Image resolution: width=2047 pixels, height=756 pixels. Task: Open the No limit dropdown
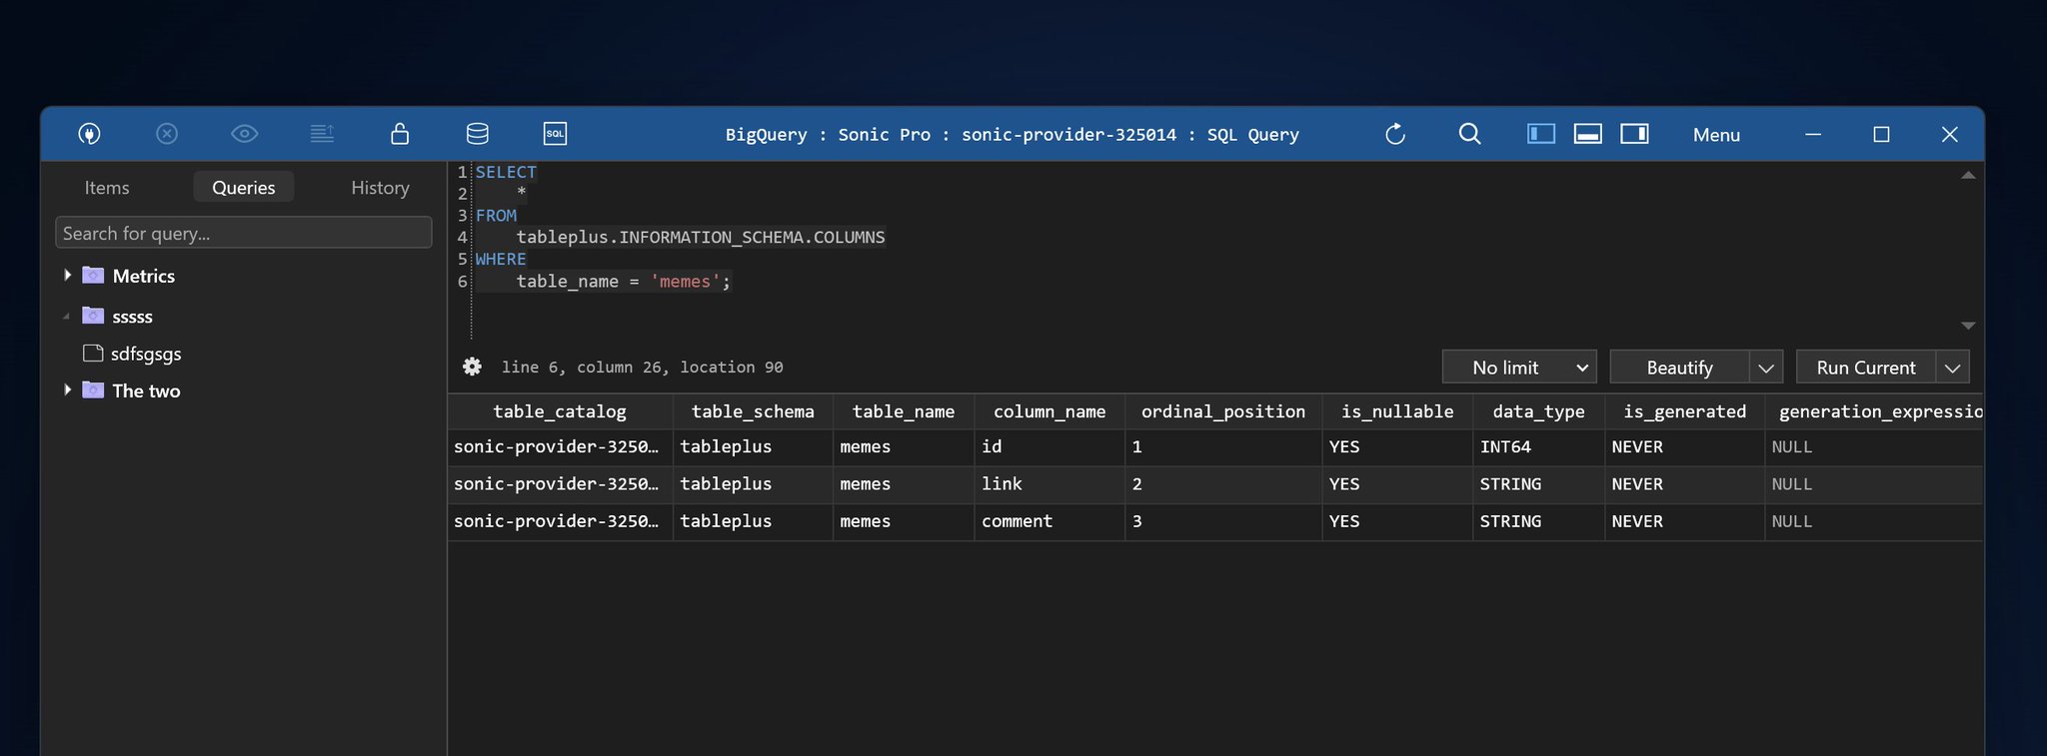point(1519,368)
